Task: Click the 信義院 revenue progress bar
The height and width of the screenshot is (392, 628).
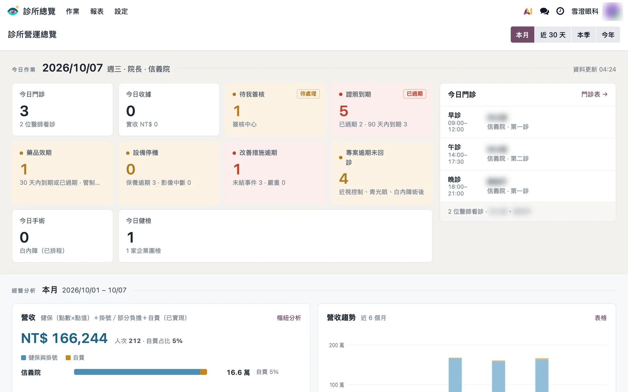Action: 140,372
